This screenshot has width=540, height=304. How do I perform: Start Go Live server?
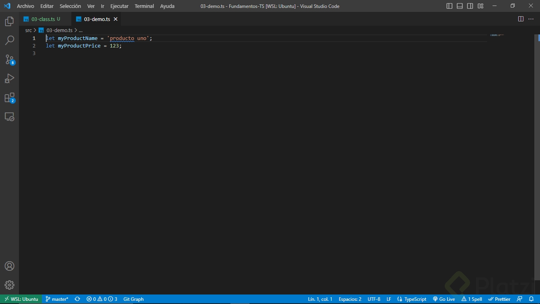[x=444, y=299]
